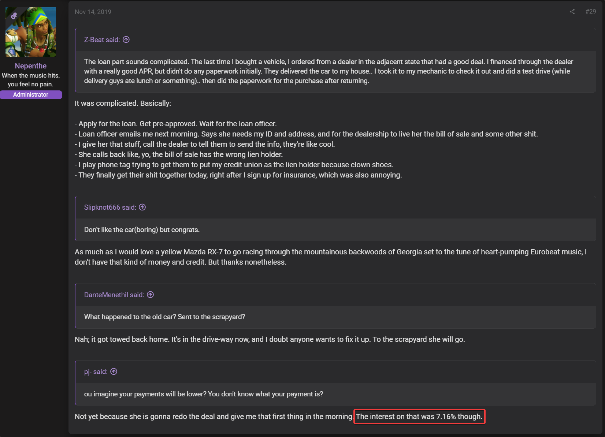Jump to Slipknot666's quoted post arrow icon

coord(142,207)
